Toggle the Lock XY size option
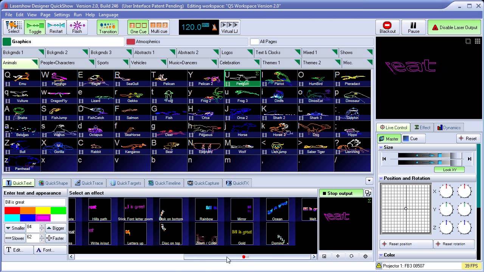 point(449,170)
